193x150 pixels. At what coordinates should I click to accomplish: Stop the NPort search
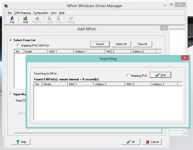coord(160,75)
